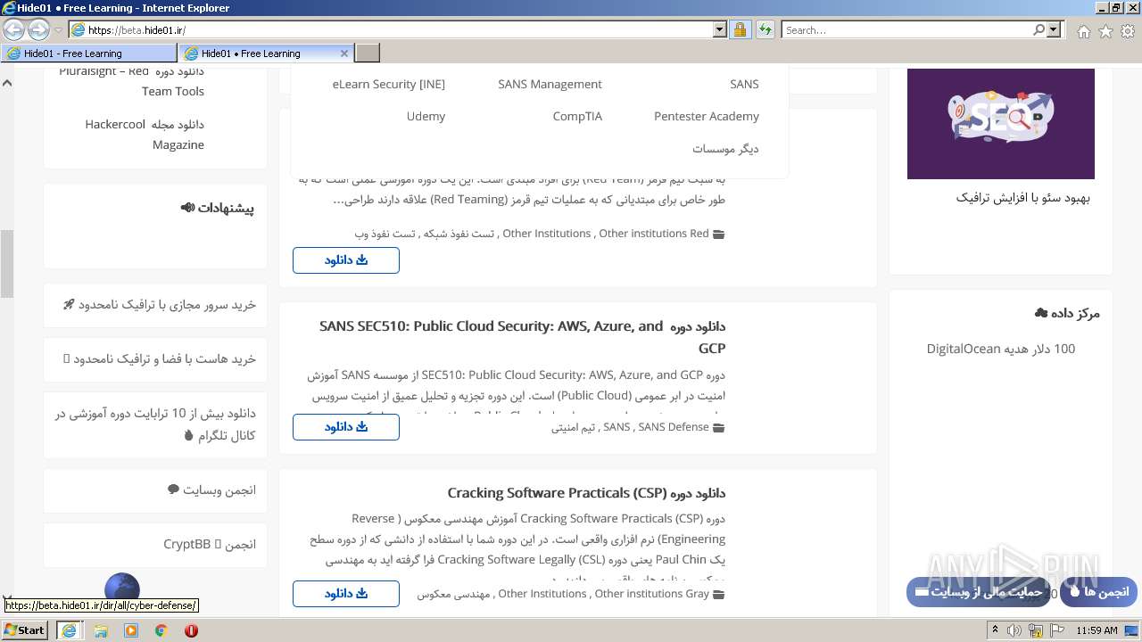Click the 'حمایت مالی از وبسایت' donate button
The image size is (1142, 642).
[980, 592]
